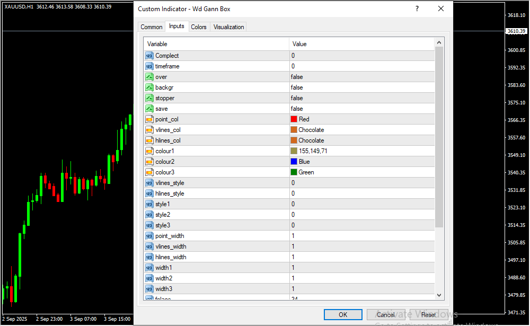Toggle the over value cell

coord(360,77)
